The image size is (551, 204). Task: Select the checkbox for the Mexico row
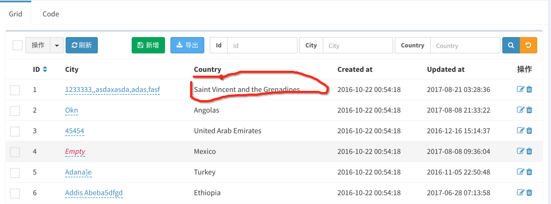[15, 152]
